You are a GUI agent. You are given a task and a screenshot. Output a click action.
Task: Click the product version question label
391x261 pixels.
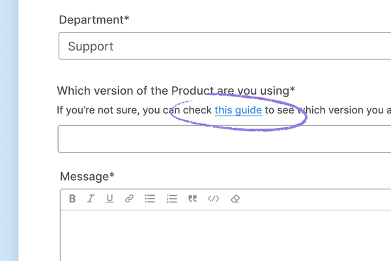176,91
